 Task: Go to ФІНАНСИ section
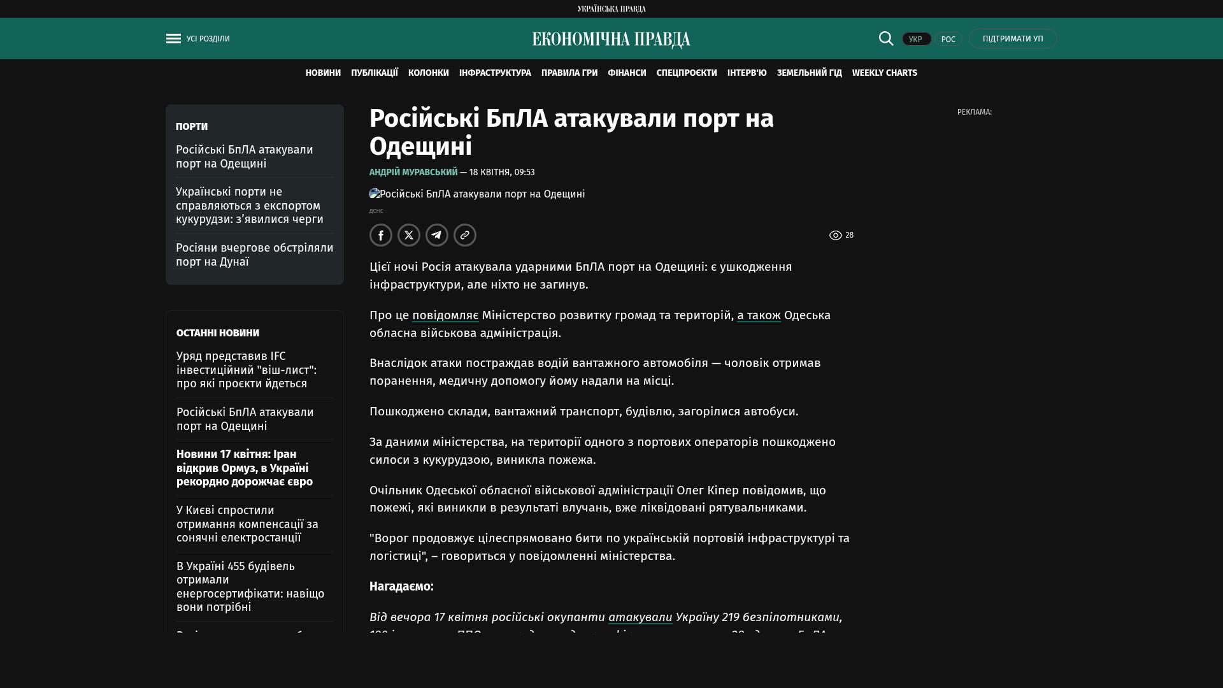627,73
